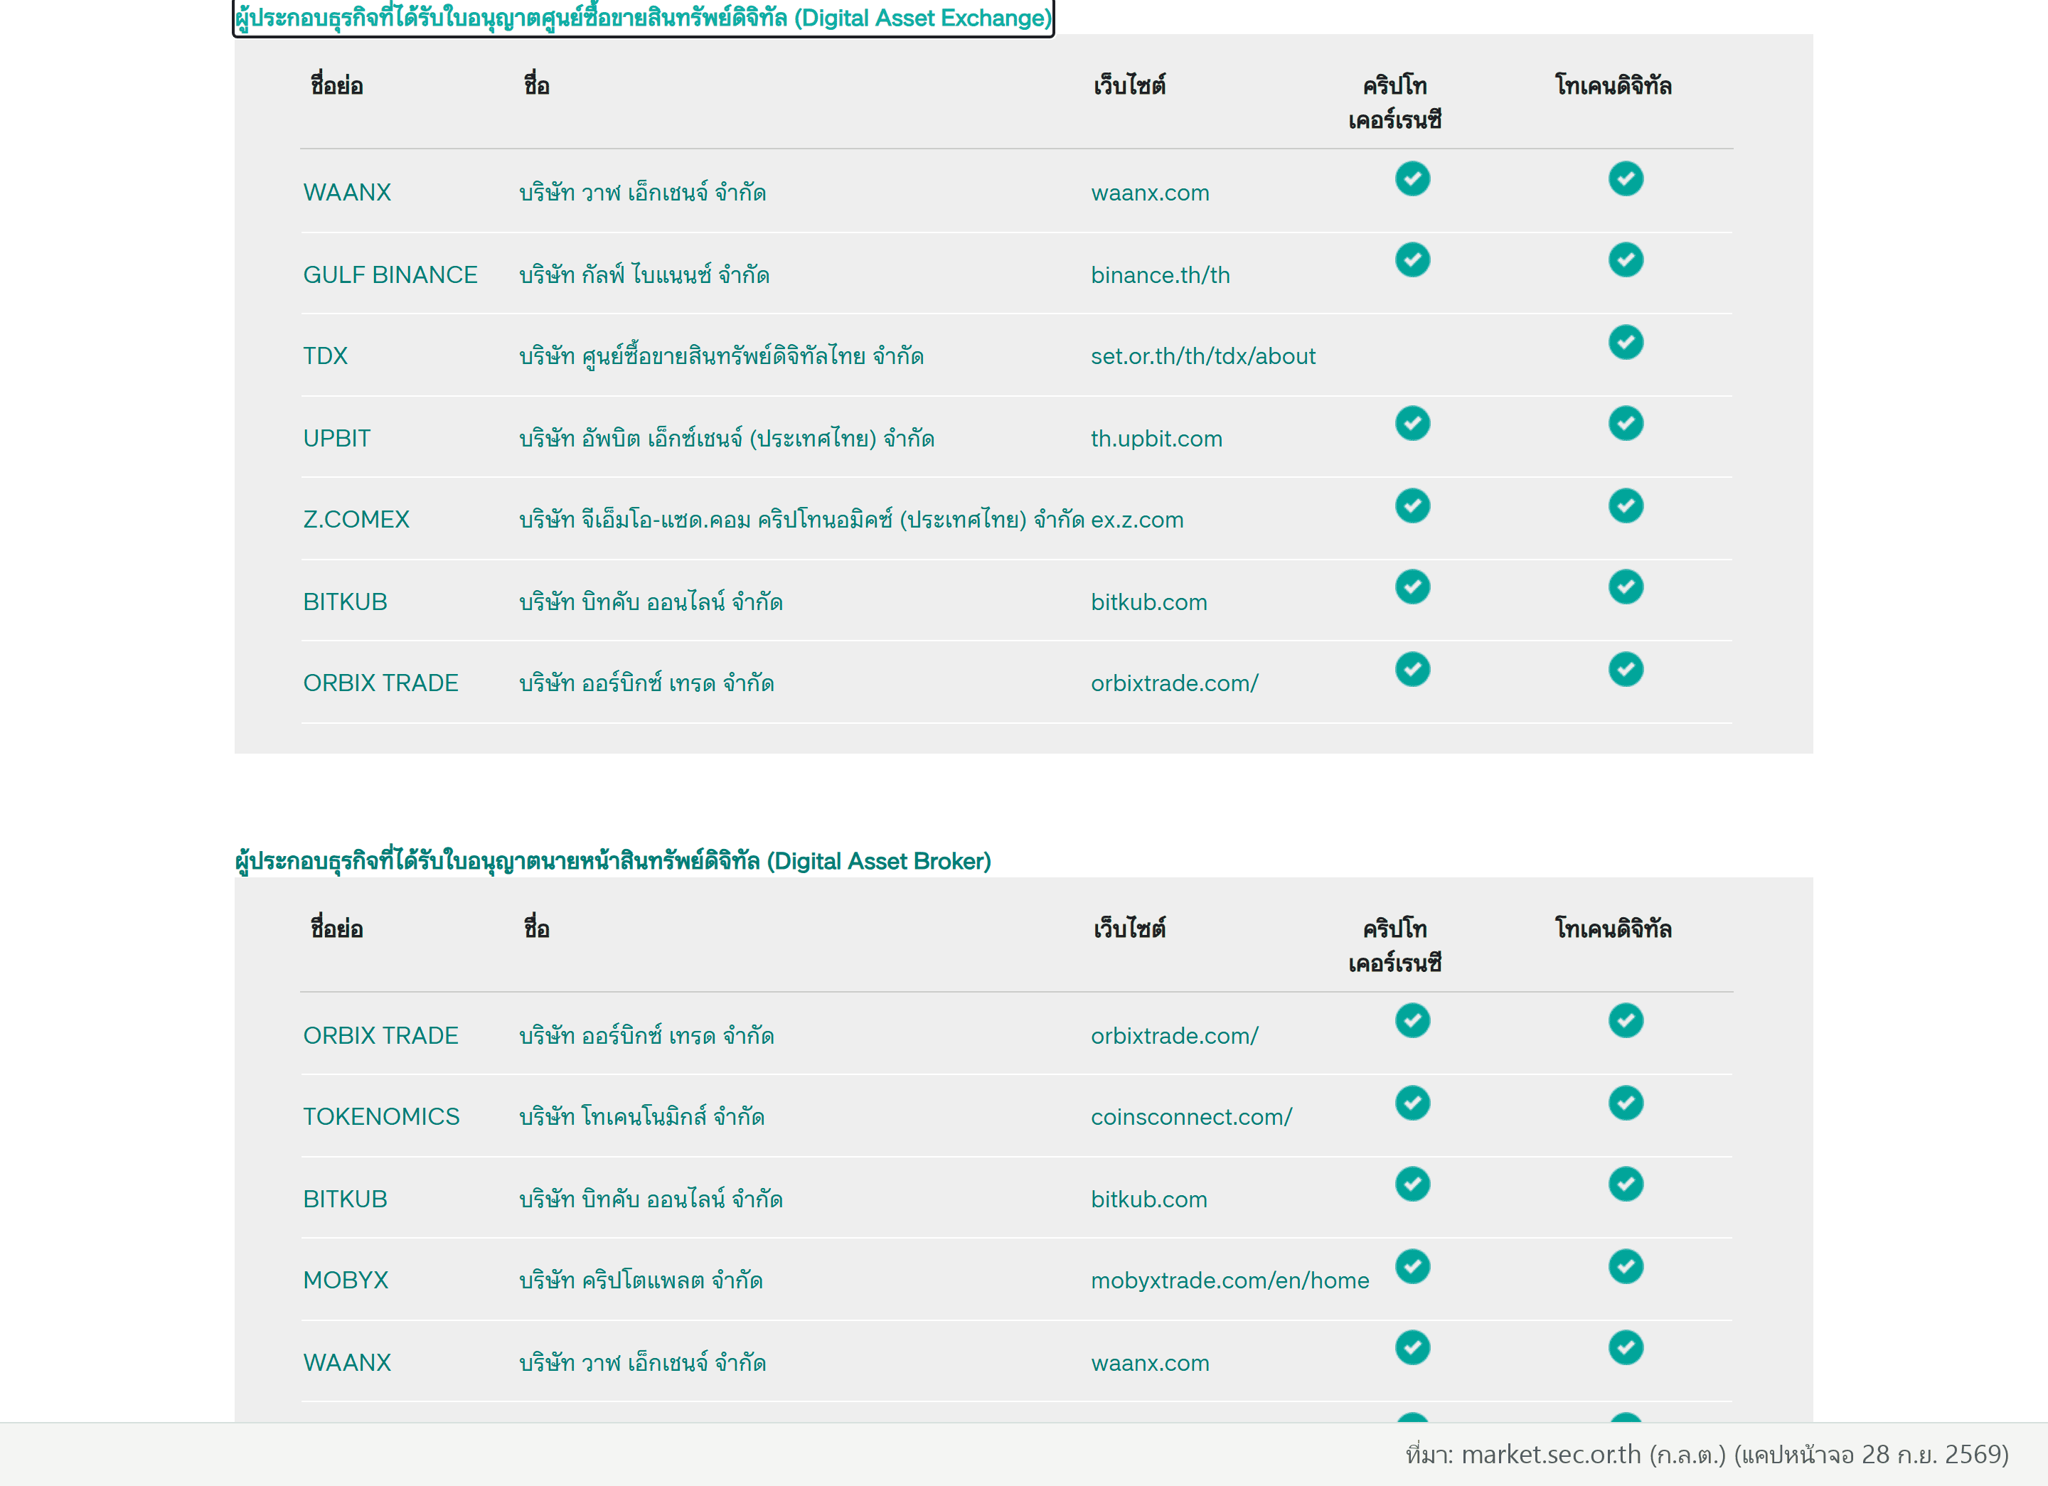Click the Z.COMEX abbreviation link
The height and width of the screenshot is (1486, 2048).
click(356, 519)
